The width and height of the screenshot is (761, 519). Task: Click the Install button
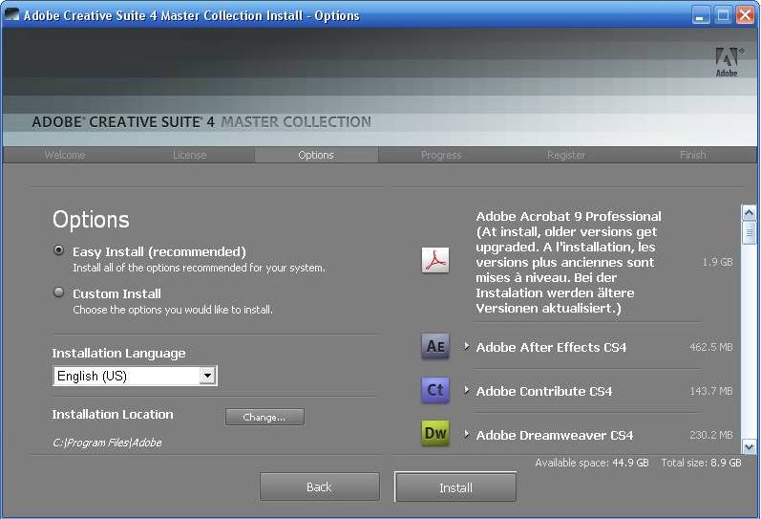(455, 487)
